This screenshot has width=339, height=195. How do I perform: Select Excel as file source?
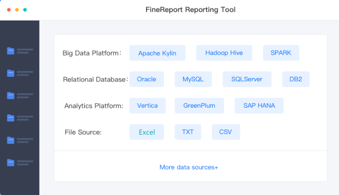click(147, 132)
